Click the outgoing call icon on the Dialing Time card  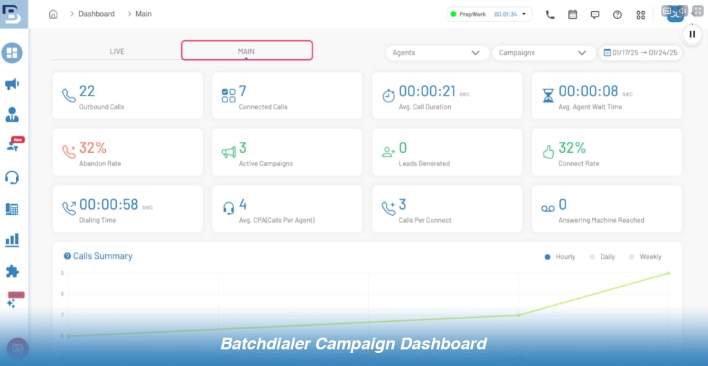[x=68, y=208]
